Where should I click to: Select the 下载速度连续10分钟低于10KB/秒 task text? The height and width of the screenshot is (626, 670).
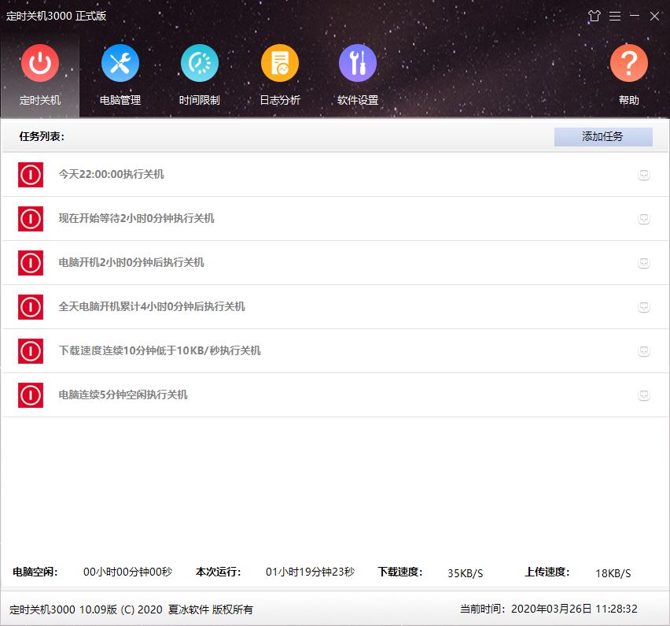point(160,351)
